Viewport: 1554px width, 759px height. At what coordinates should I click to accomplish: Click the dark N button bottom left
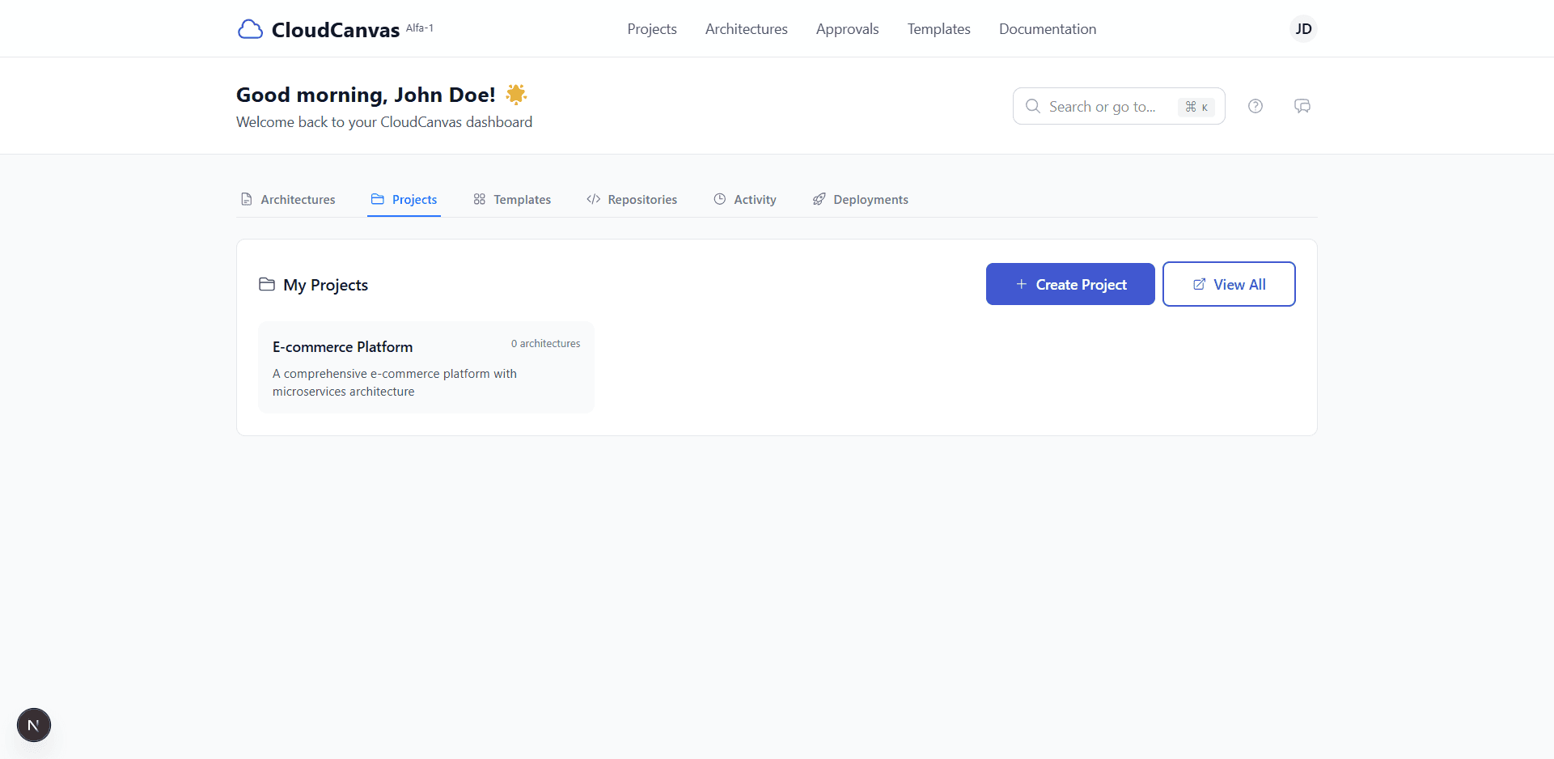point(33,725)
